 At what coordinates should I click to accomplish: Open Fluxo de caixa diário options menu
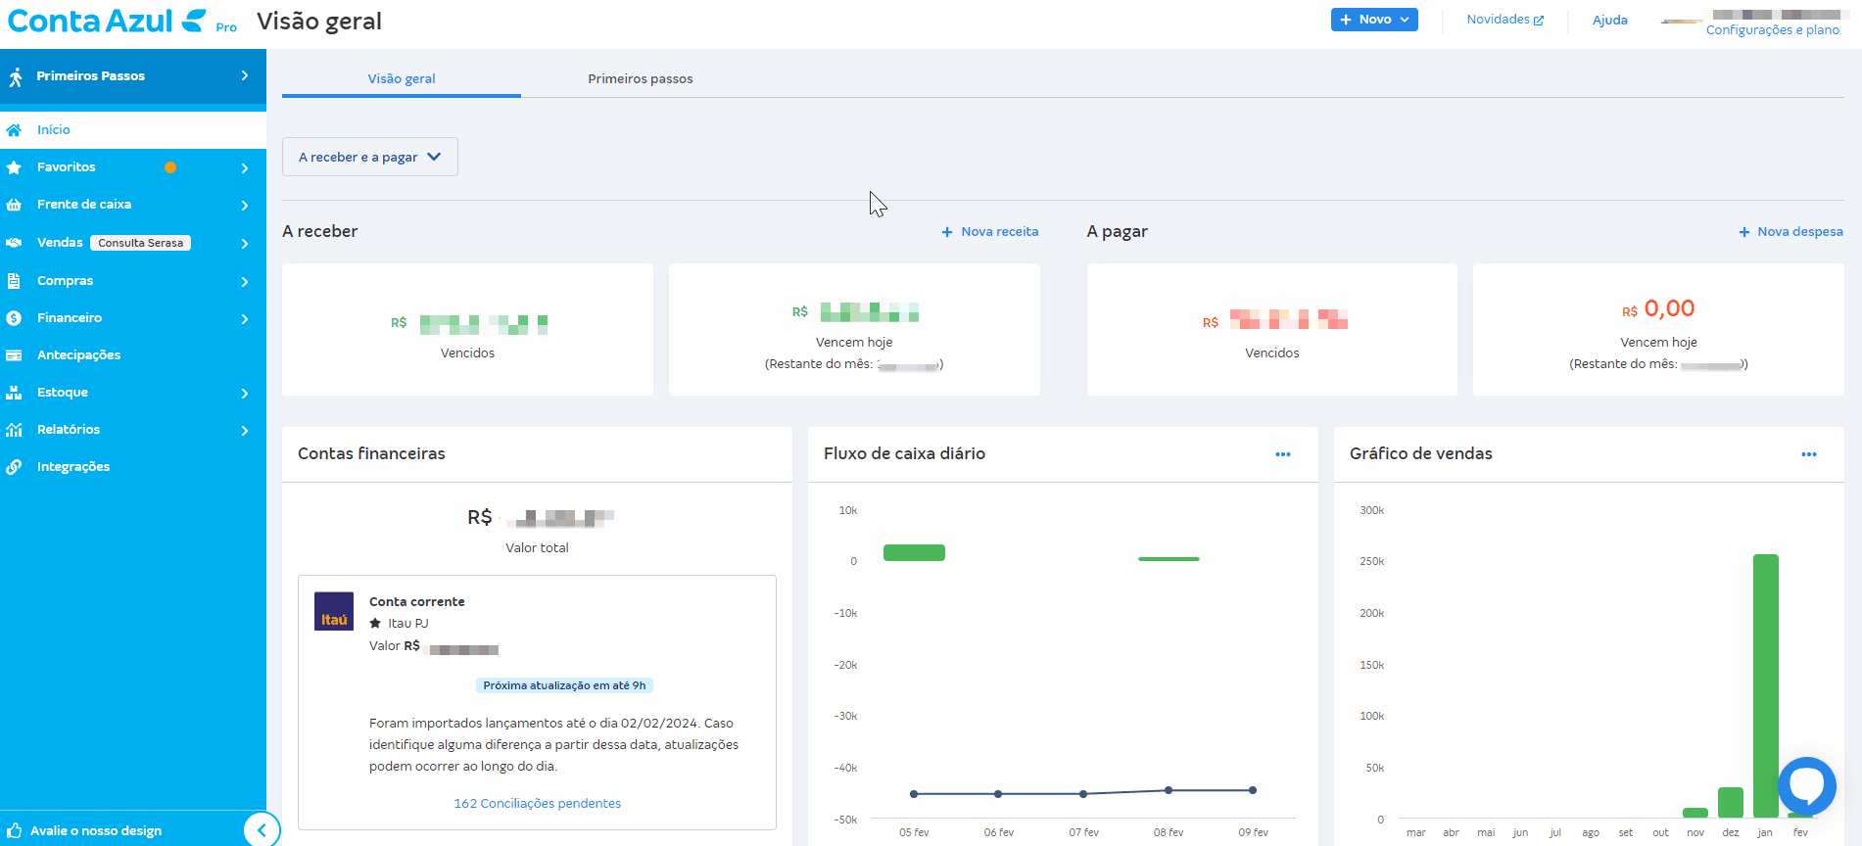pyautogui.click(x=1283, y=454)
